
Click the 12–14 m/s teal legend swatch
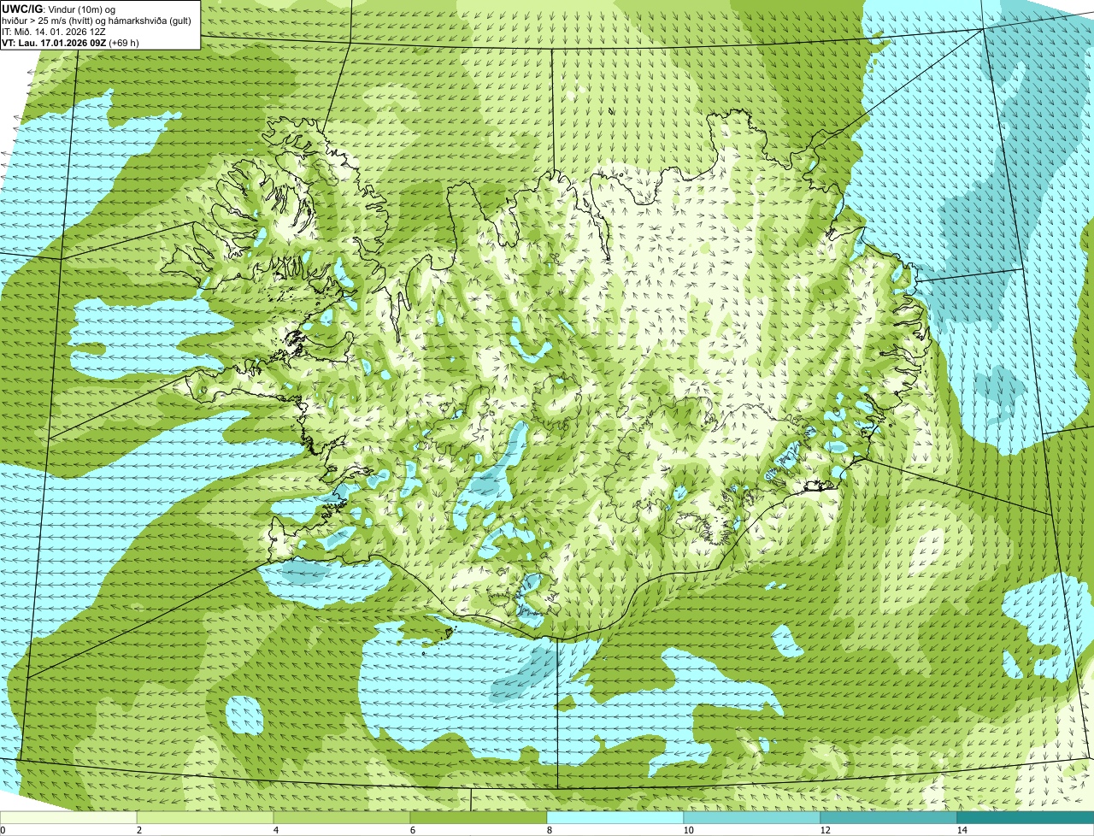tap(889, 818)
